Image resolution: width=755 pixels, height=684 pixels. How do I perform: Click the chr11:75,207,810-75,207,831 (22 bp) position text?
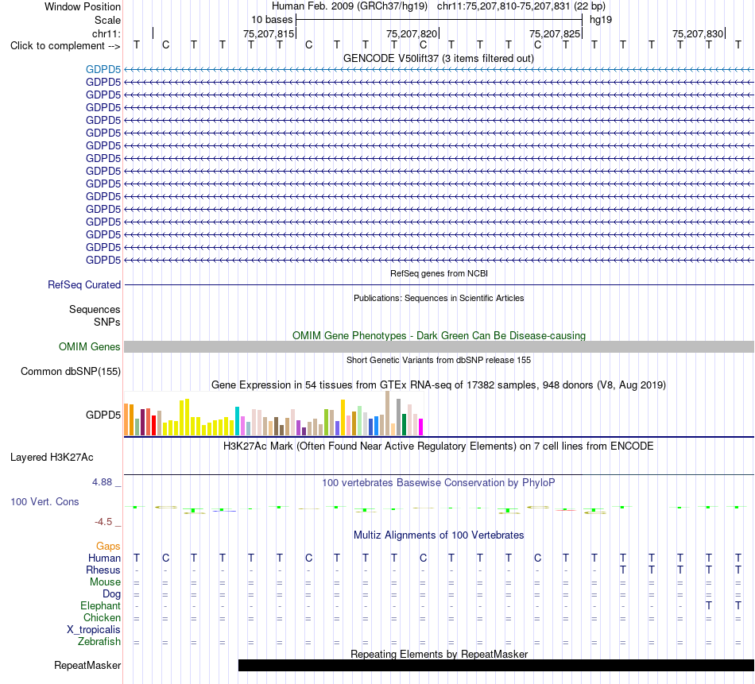point(521,6)
